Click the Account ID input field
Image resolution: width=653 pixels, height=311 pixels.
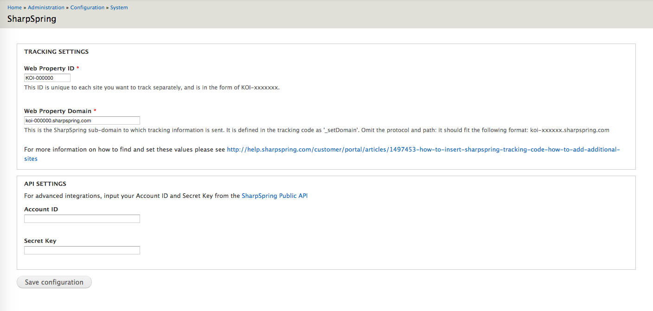pyautogui.click(x=82, y=219)
